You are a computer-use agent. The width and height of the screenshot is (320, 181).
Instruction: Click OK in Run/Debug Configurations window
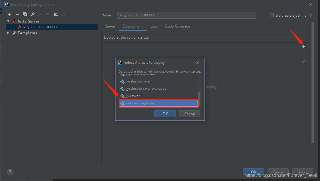(x=253, y=172)
